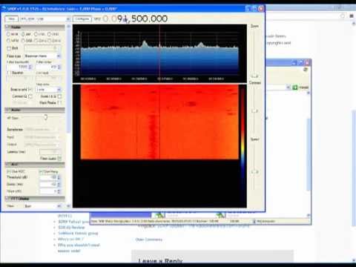
Task: Select the AM mode radio button
Action: point(23,34)
